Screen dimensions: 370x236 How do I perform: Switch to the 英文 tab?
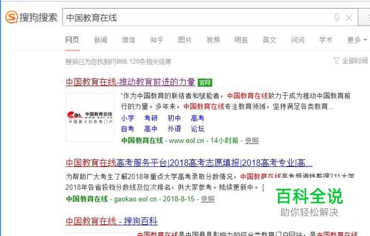point(269,40)
